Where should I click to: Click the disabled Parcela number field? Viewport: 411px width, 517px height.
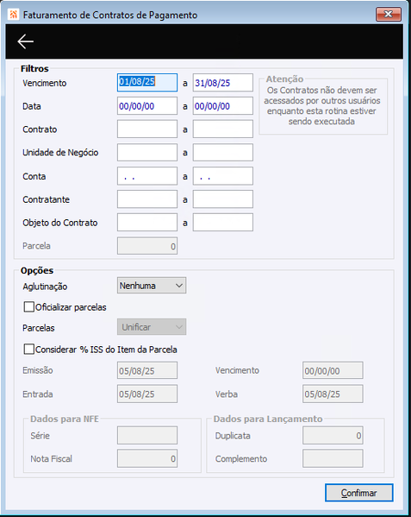pos(147,246)
